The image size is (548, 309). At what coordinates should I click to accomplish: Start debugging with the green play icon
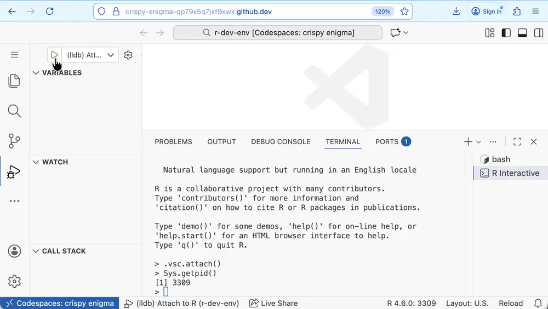pyautogui.click(x=54, y=55)
